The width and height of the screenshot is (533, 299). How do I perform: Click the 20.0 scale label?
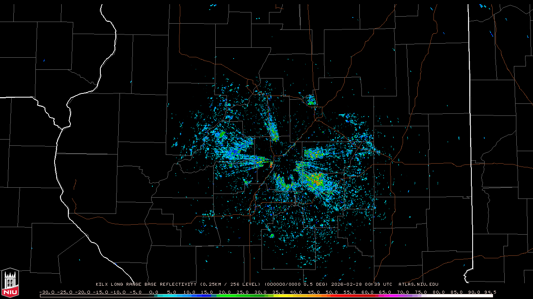[x=224, y=292]
